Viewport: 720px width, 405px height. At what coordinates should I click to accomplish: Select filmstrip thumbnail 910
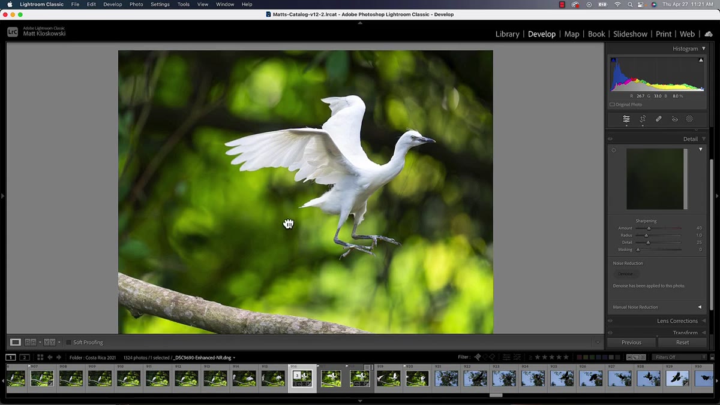128,378
